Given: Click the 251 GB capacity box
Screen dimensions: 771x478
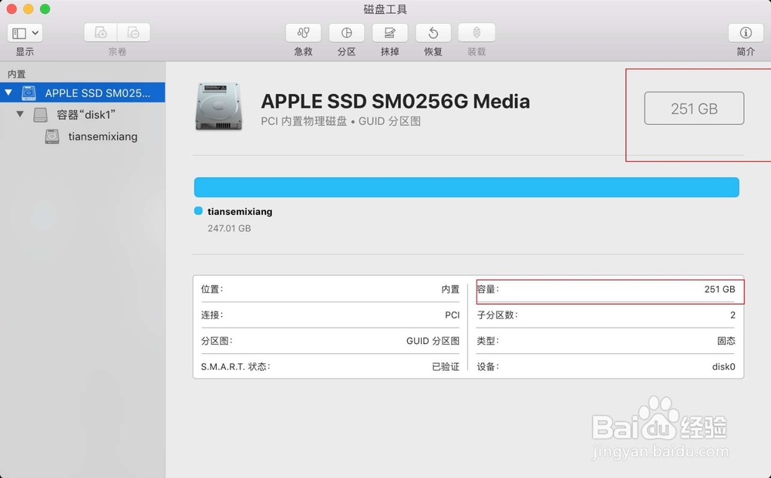Looking at the screenshot, I should [694, 108].
